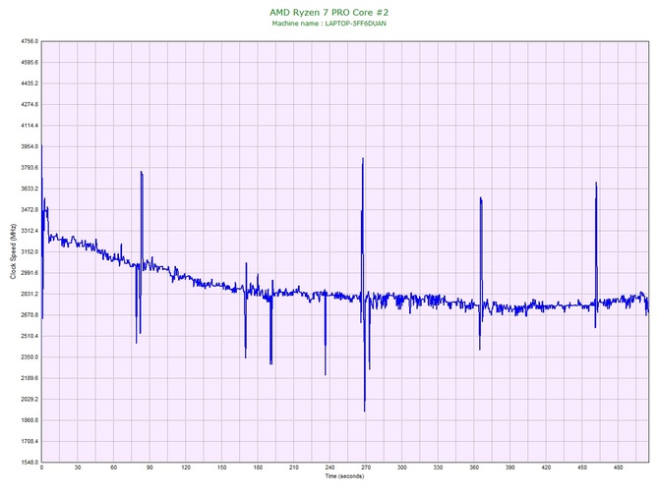Viewport: 659px width, 493px height.
Task: Click the spike peak near 85 seconds
Action: [142, 172]
